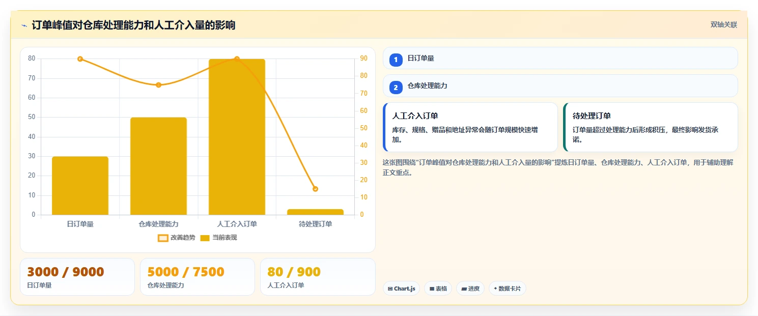Click the 人工介入订单 x-axis label
The image size is (758, 316).
coord(237,224)
